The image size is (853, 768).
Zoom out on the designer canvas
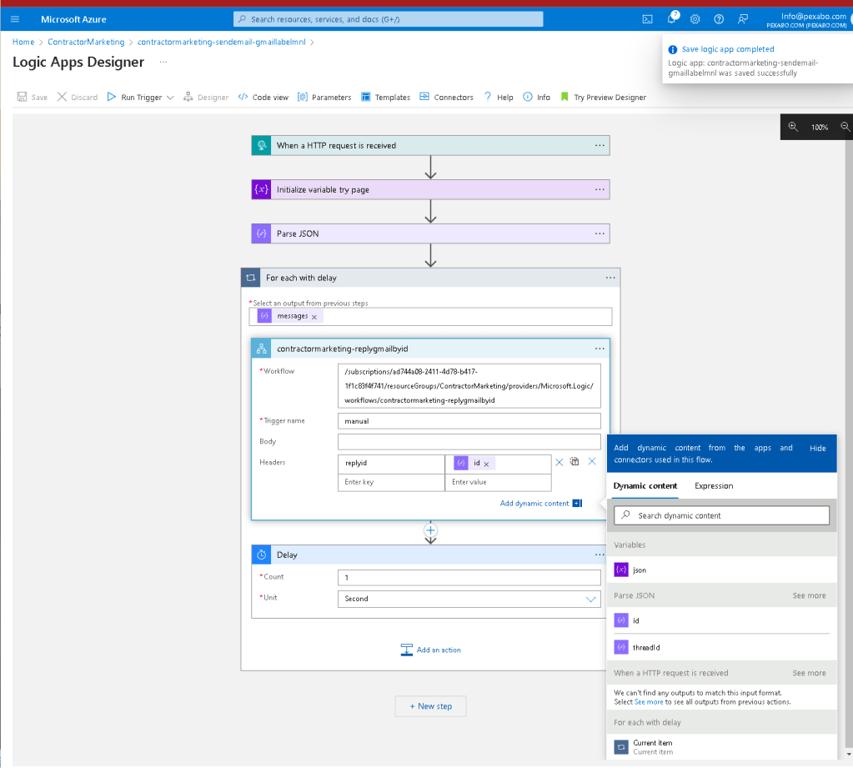[x=845, y=127]
